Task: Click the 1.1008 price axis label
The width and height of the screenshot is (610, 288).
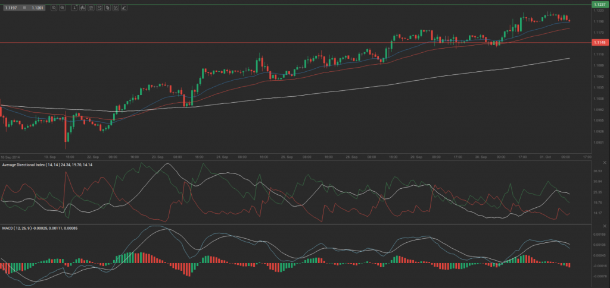Action: (x=598, y=99)
